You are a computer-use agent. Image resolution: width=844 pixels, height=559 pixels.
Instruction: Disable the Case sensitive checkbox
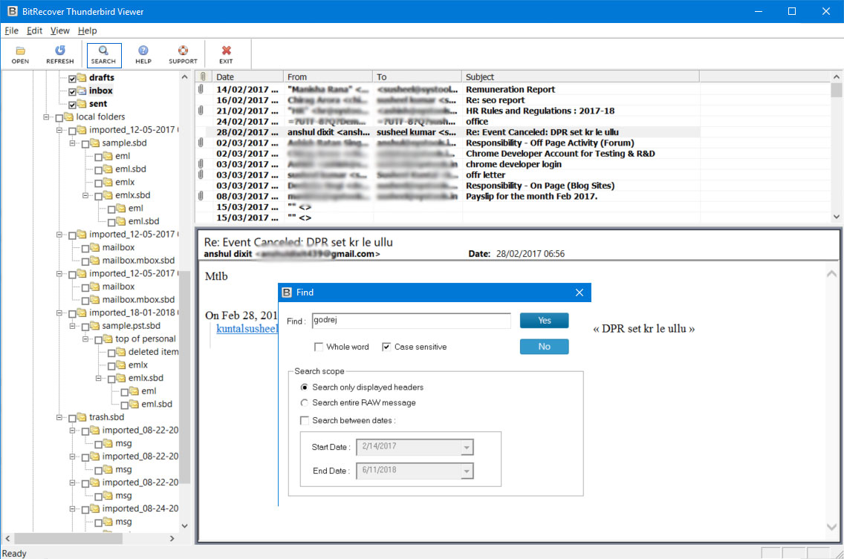(x=386, y=347)
